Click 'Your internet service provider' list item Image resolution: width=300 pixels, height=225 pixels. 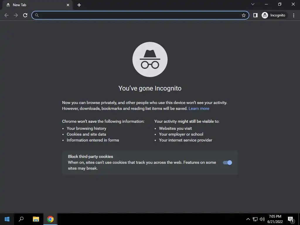(185, 140)
